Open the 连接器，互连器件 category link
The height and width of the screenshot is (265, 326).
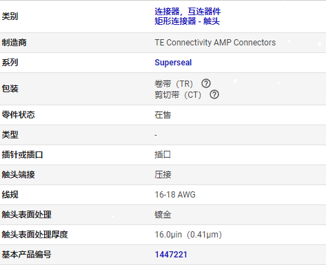click(x=187, y=12)
